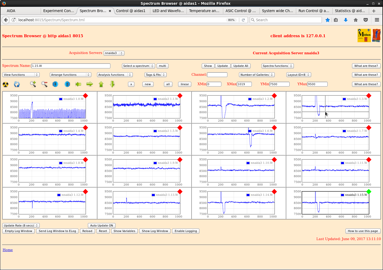The width and height of the screenshot is (383, 270).
Task: Click the site information icon
Action: click(x=13, y=20)
